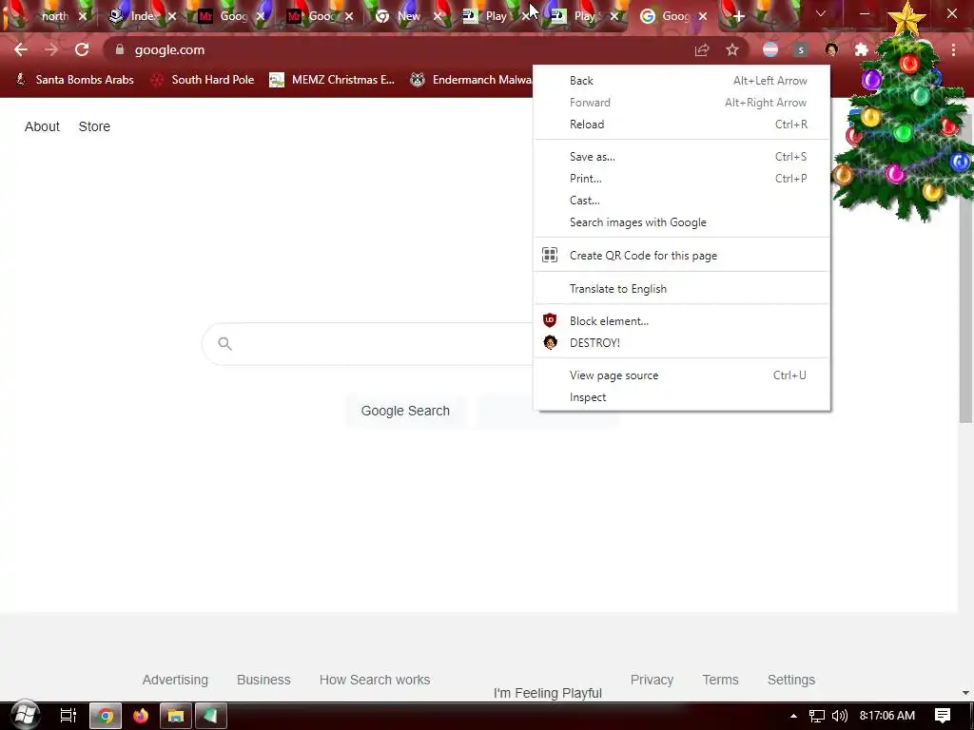974x730 pixels.
Task: Click the QR code icon in menu
Action: (550, 255)
